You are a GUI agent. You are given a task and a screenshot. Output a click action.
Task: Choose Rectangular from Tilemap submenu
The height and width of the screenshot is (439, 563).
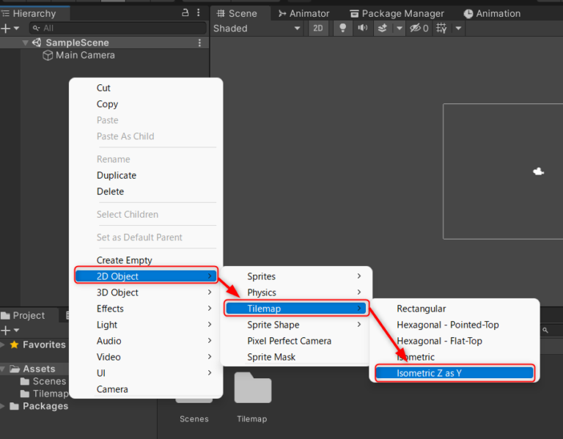click(x=421, y=309)
